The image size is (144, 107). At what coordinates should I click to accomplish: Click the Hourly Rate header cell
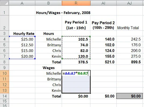(22, 33)
